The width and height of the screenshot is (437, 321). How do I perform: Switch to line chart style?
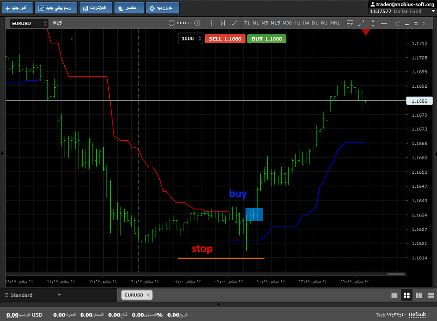(x=235, y=23)
